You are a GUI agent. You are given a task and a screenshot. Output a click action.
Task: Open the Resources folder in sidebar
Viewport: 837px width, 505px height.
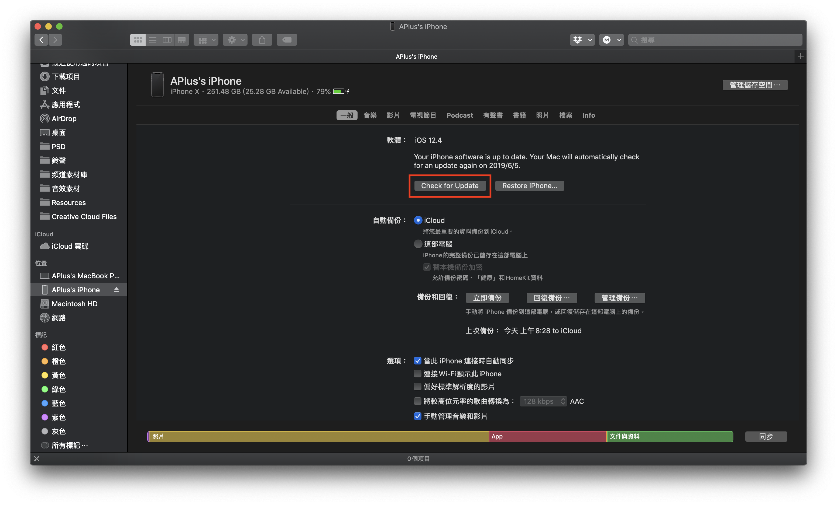[x=78, y=202]
